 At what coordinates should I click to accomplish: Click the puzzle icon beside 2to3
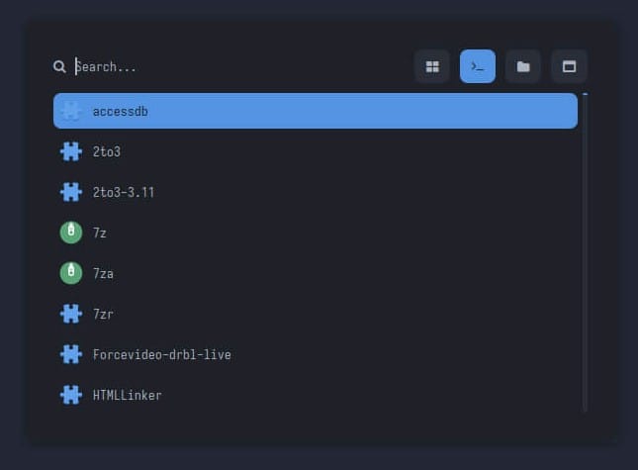pyautogui.click(x=71, y=151)
